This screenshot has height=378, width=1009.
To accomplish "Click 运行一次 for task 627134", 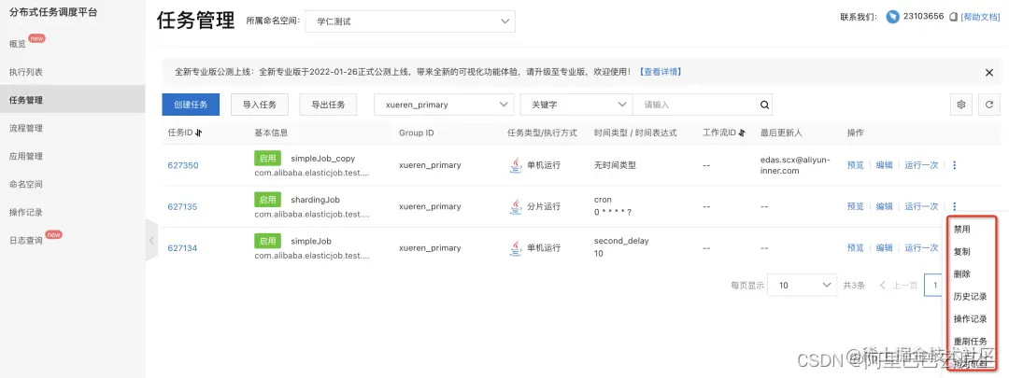I will pyautogui.click(x=921, y=247).
